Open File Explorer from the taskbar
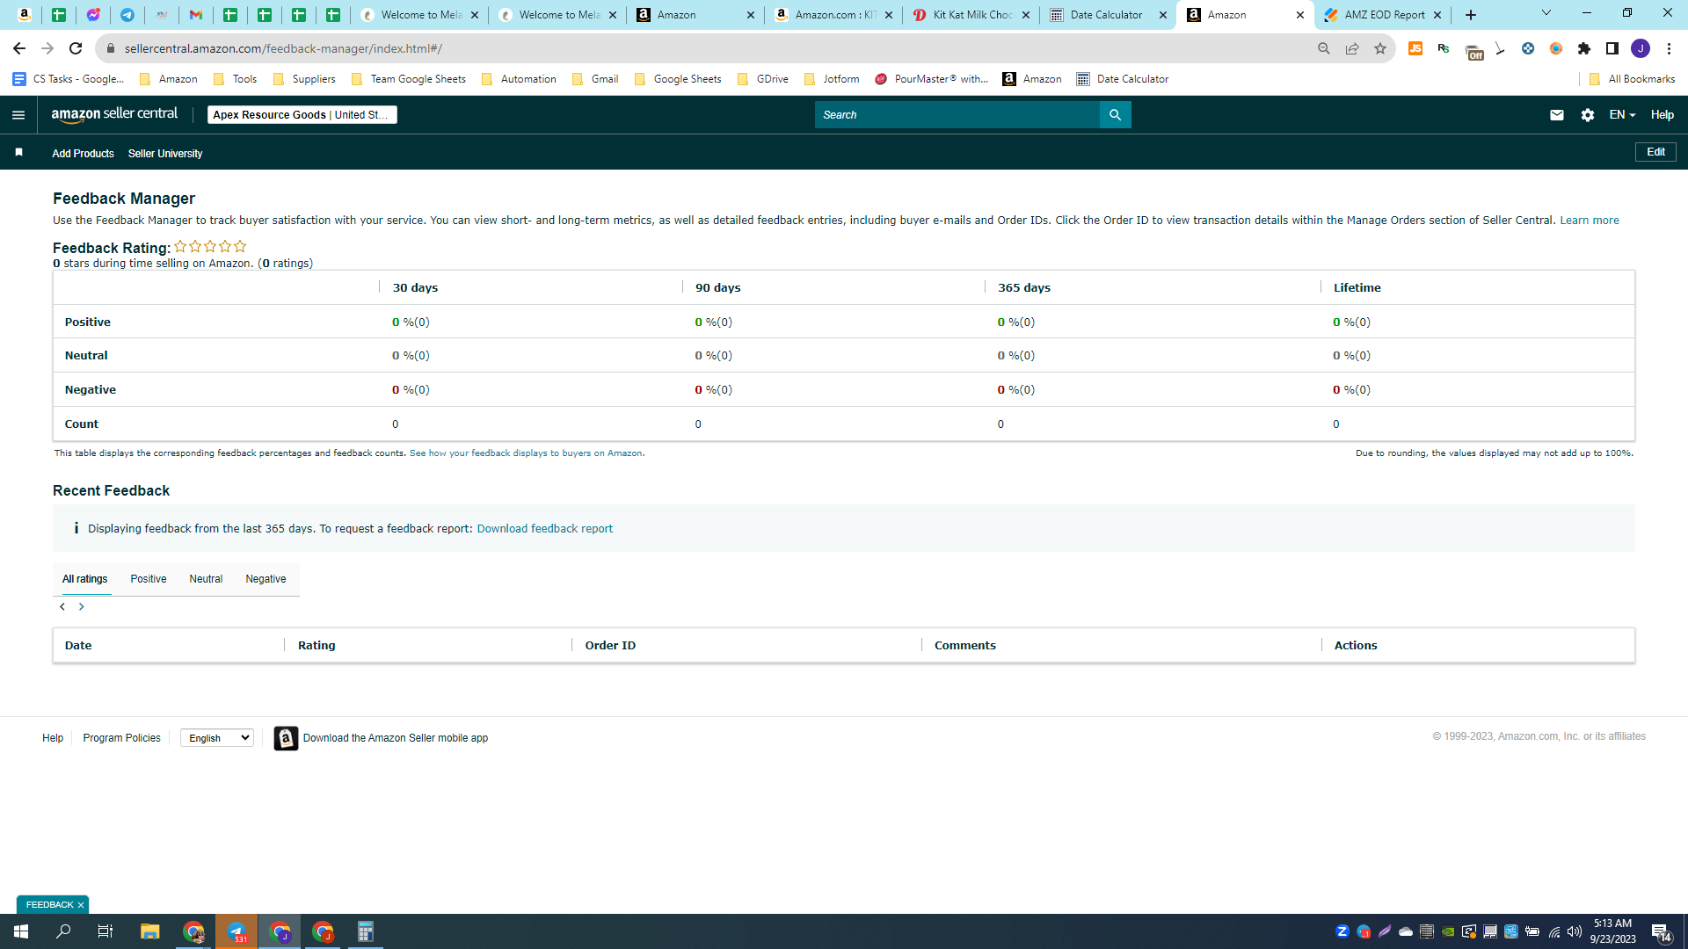The height and width of the screenshot is (949, 1688). pos(149,931)
